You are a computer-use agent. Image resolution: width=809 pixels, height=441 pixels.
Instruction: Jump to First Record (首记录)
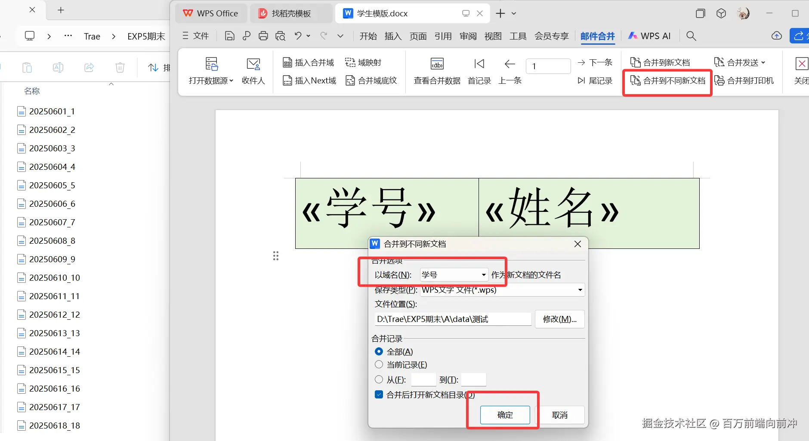479,71
